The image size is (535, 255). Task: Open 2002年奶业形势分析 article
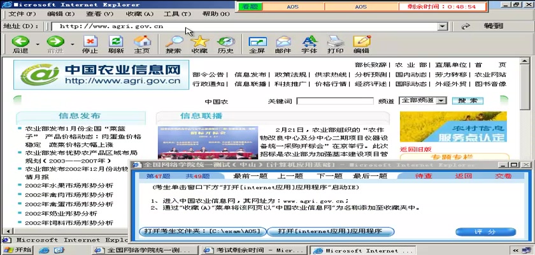pyautogui.click(x=61, y=214)
